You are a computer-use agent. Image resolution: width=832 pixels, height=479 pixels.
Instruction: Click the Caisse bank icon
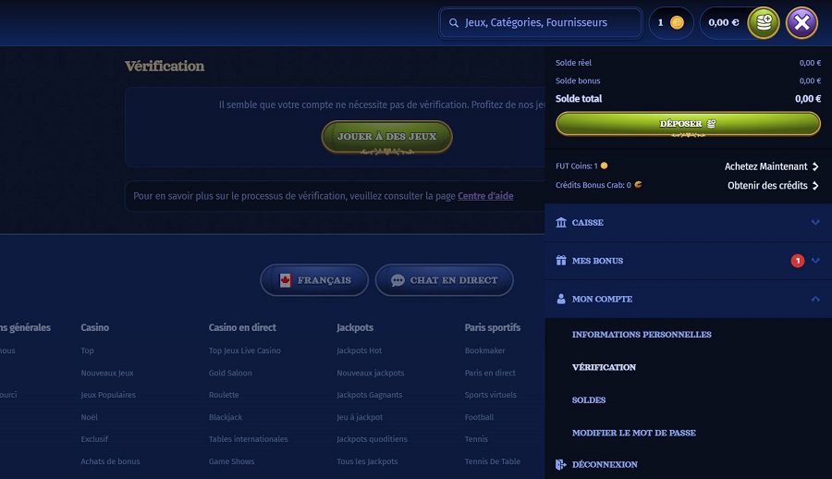pos(561,223)
